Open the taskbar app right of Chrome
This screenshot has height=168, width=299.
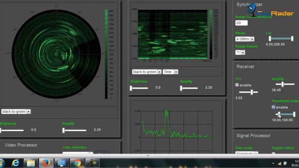pyautogui.click(x=93, y=163)
